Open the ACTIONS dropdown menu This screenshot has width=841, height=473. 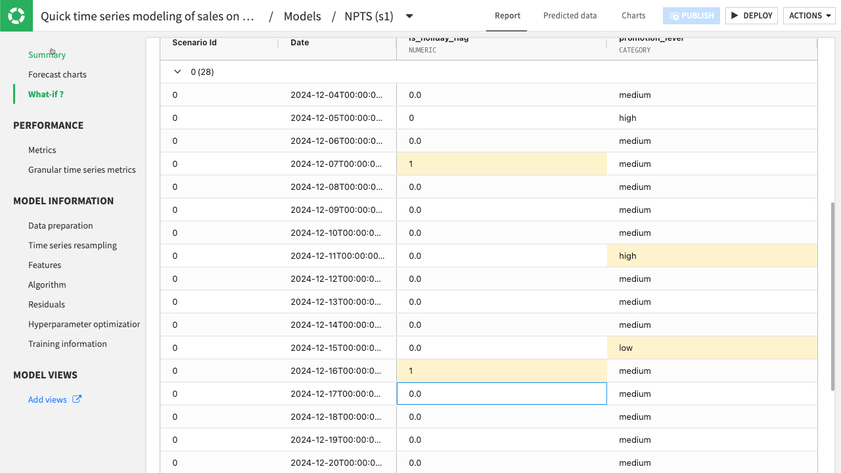click(x=809, y=15)
